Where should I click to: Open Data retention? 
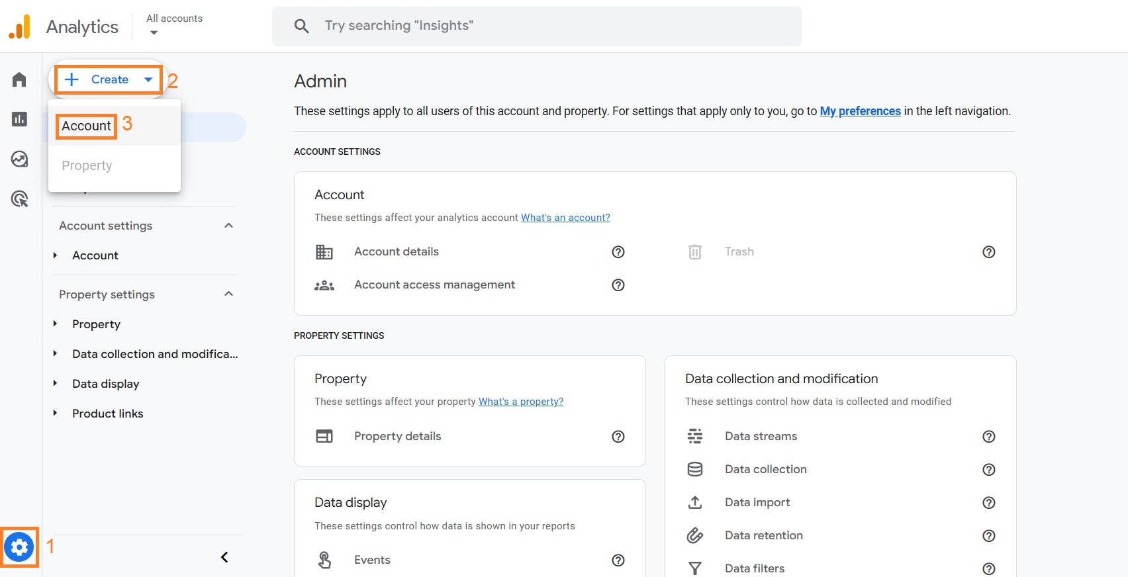[763, 536]
